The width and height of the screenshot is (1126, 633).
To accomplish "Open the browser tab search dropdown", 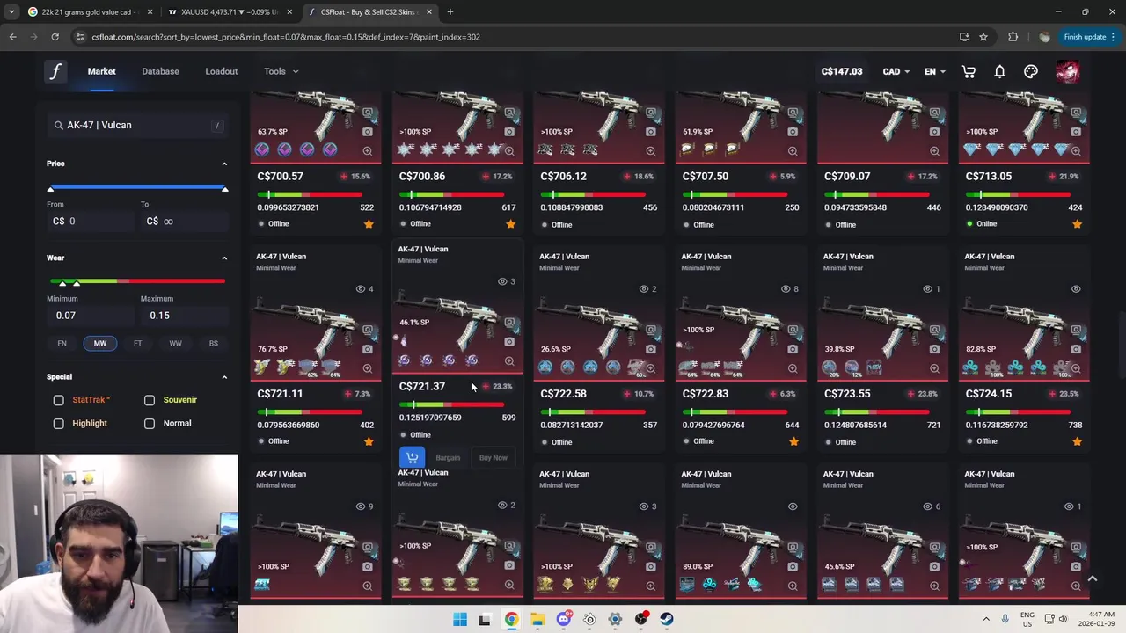I will click(11, 12).
